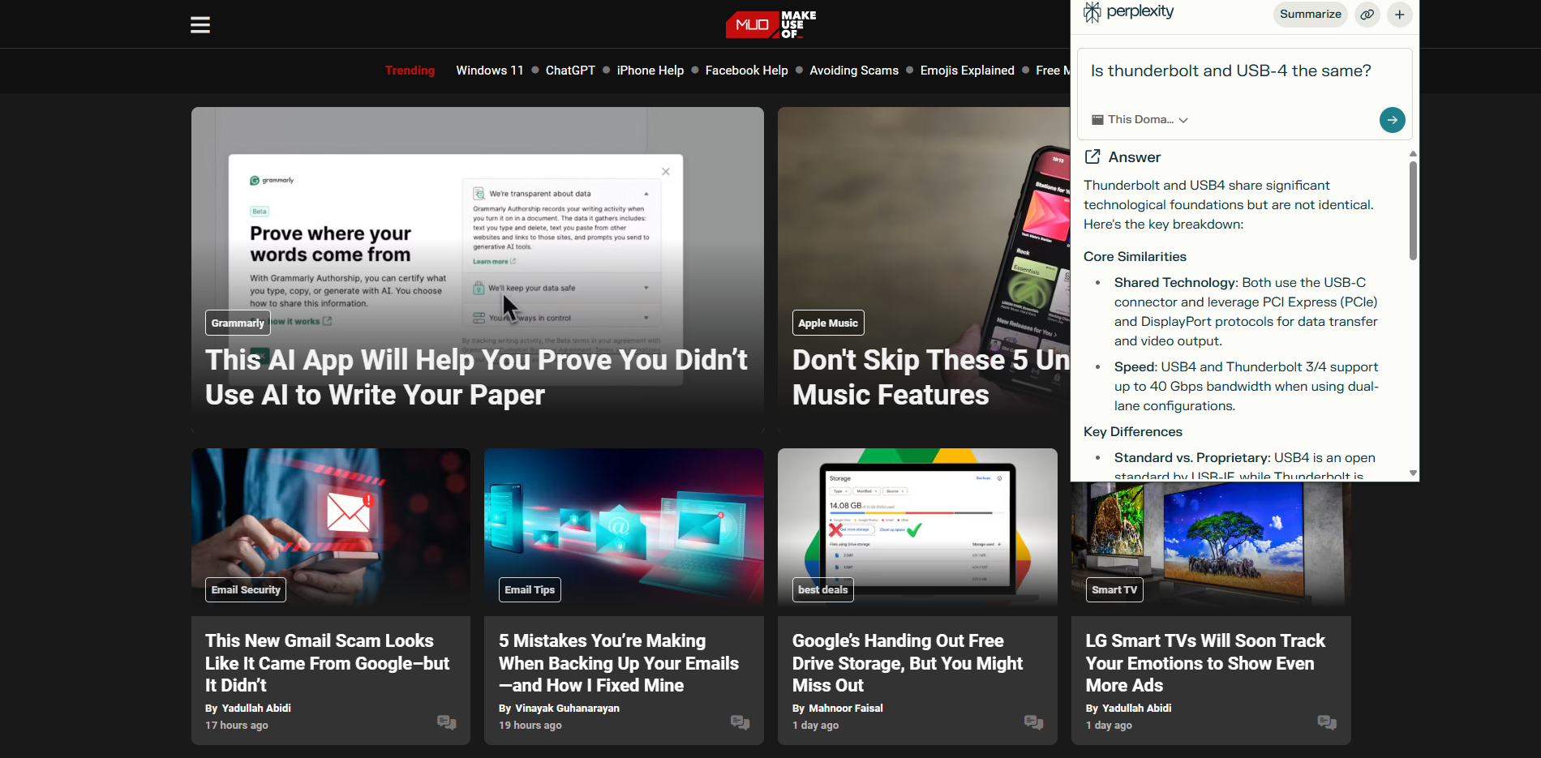The height and width of the screenshot is (758, 1541).
Task: Open Facebook Help trending topic
Action: pyautogui.click(x=747, y=71)
